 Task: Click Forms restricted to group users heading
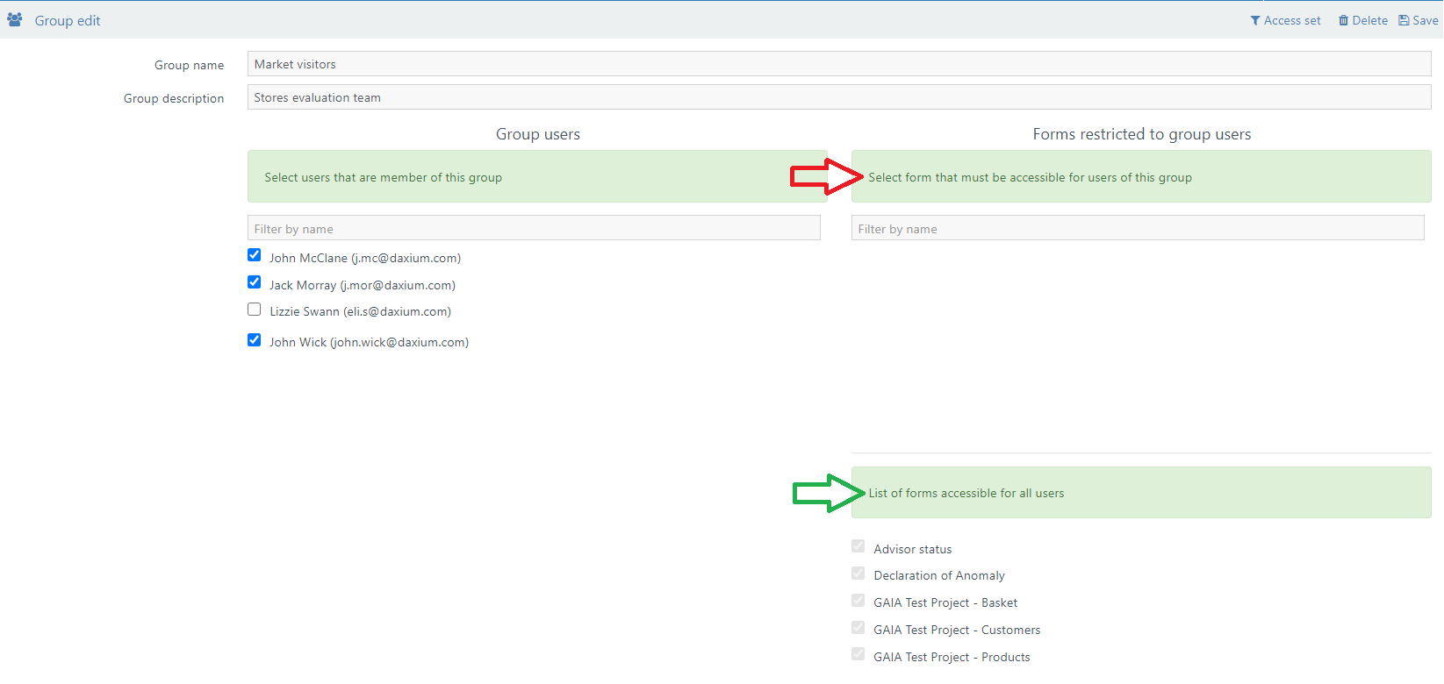pos(1142,134)
